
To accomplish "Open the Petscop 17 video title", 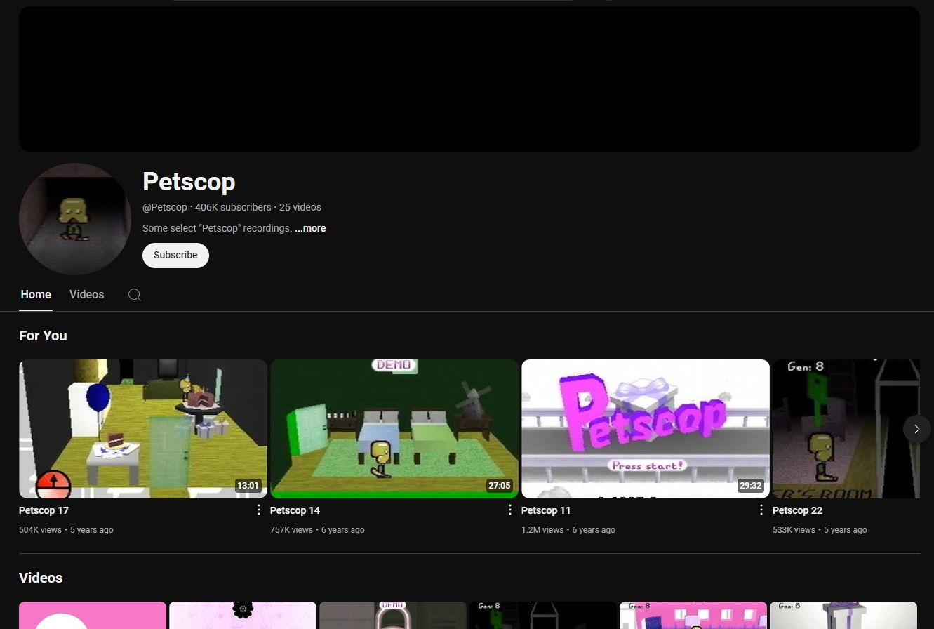I will 44,510.
